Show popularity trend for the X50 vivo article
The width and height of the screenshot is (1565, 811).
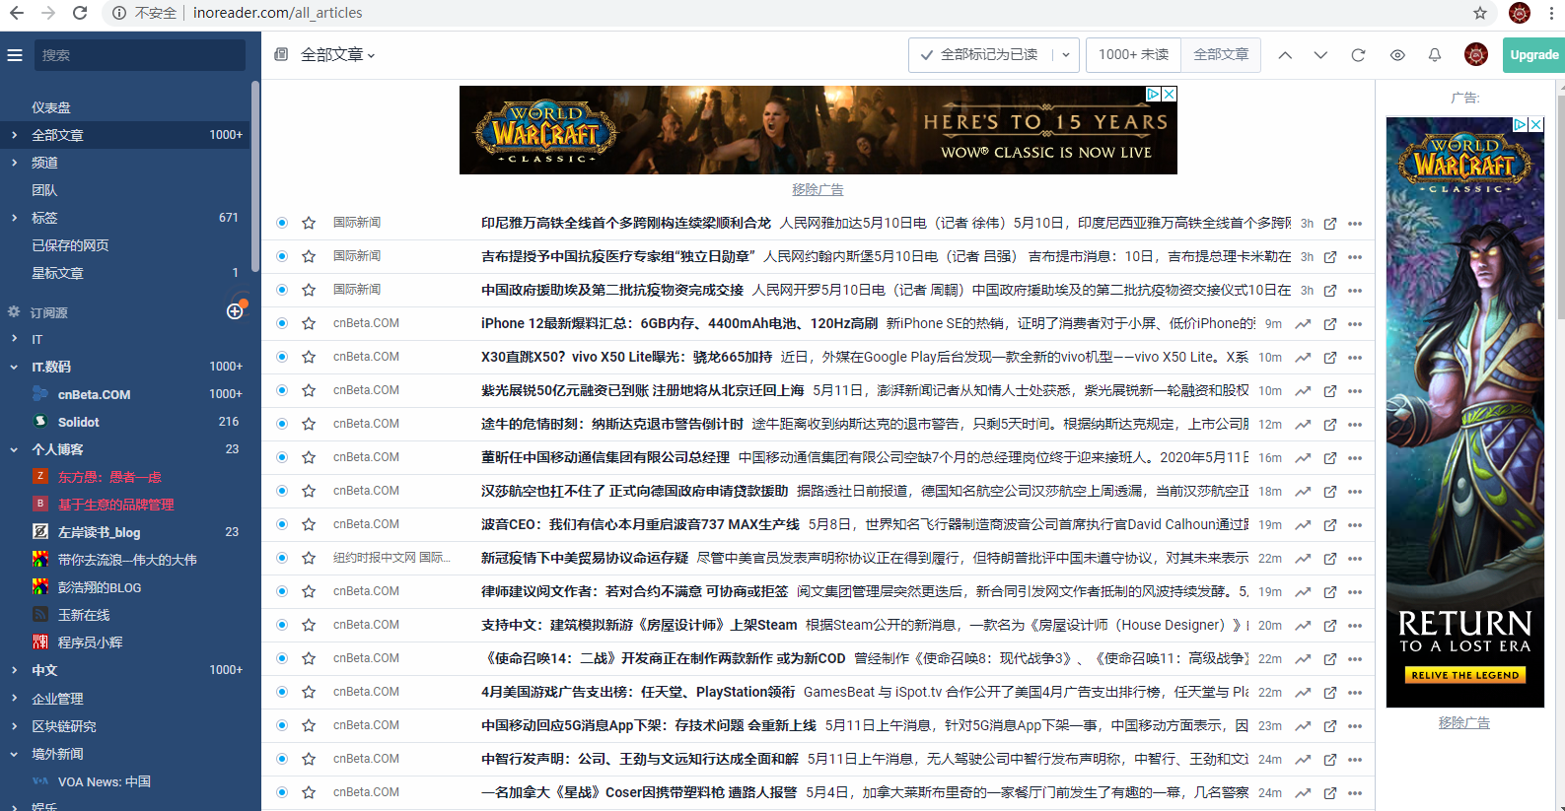tap(1303, 358)
